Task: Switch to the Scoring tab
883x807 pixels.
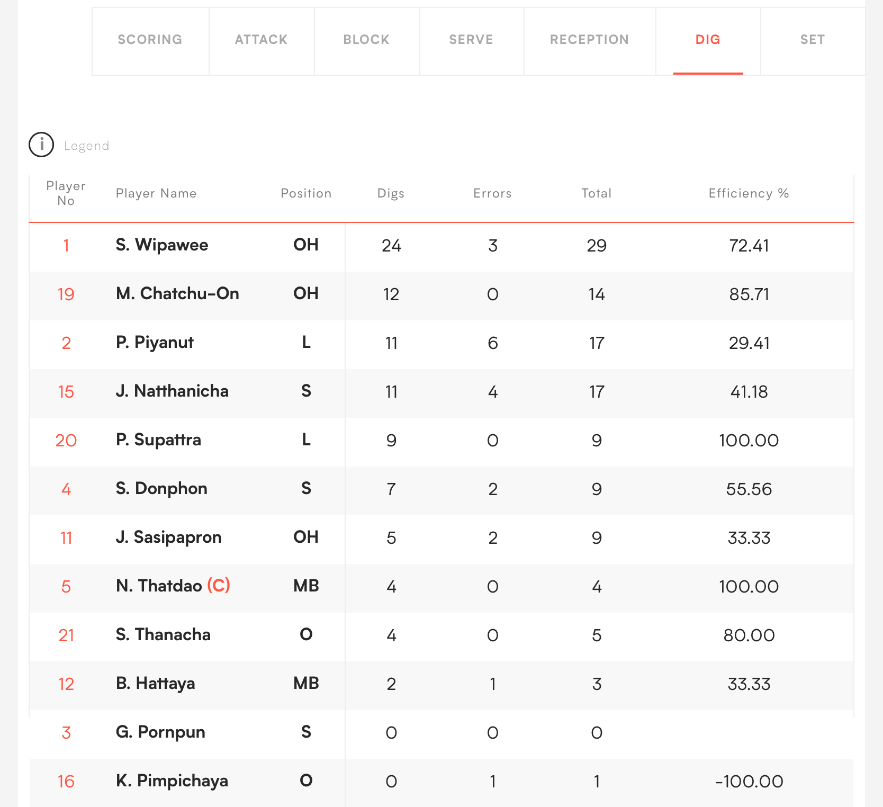Action: [150, 40]
